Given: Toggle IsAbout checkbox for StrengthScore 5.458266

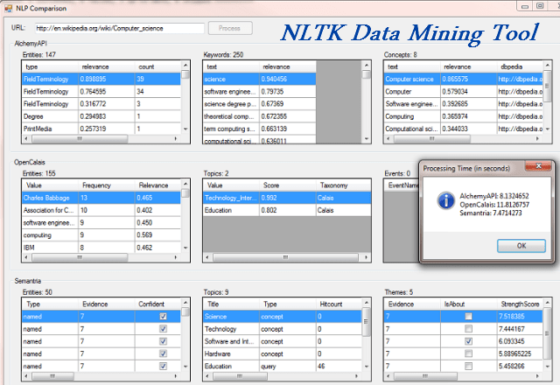Looking at the screenshot, I should [469, 366].
